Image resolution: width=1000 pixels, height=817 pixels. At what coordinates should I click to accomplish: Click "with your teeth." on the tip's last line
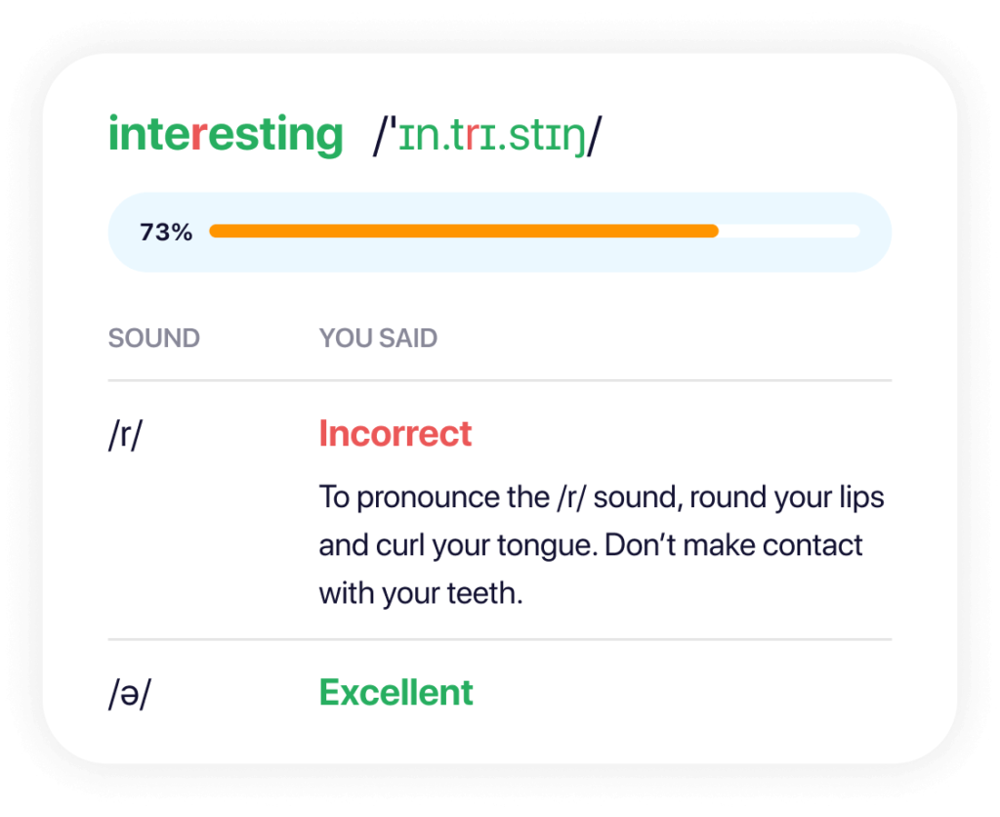point(421,593)
